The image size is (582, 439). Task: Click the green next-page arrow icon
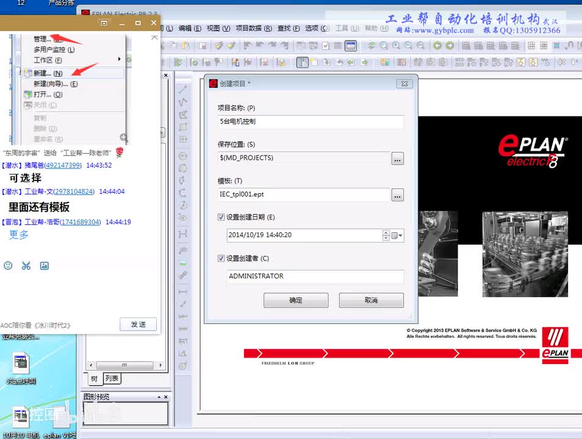tap(365, 62)
